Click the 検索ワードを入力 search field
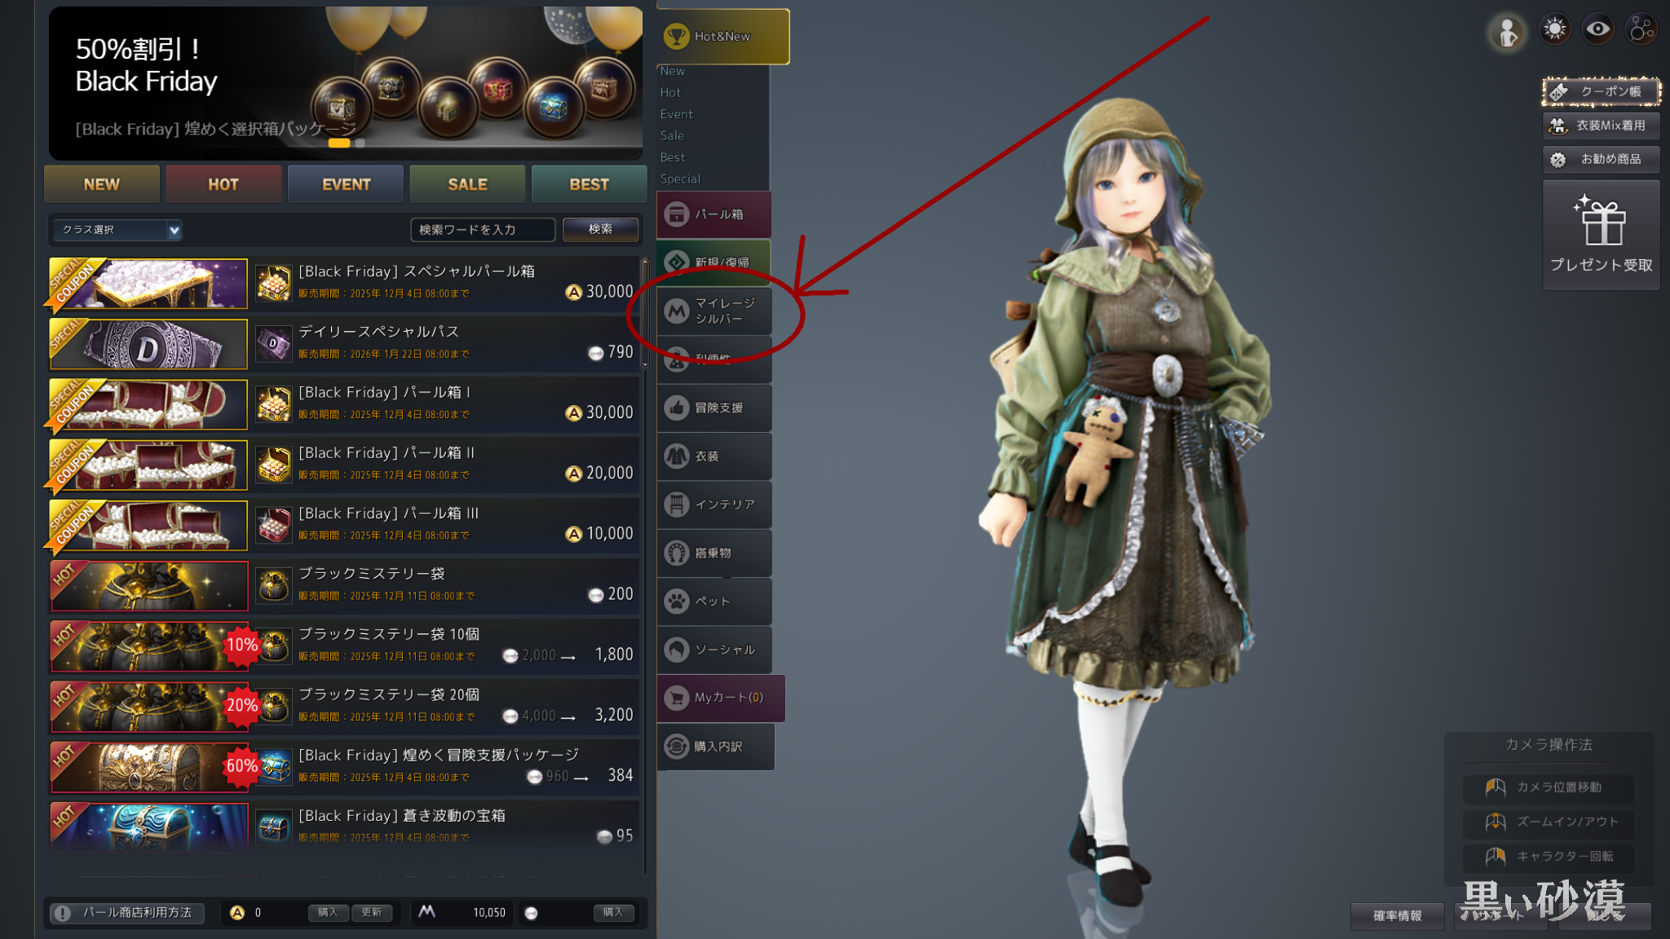 click(x=483, y=230)
